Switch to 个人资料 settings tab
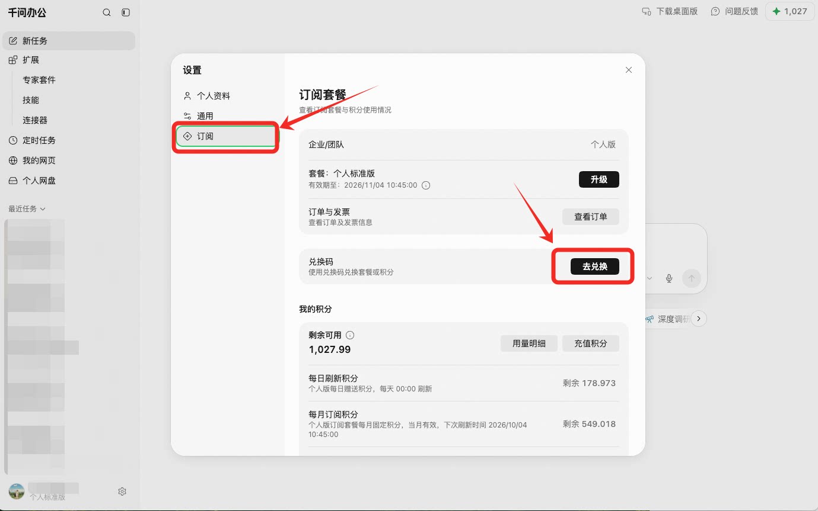 coord(227,96)
